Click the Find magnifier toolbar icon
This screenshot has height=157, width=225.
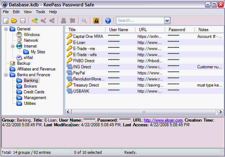click(84, 21)
